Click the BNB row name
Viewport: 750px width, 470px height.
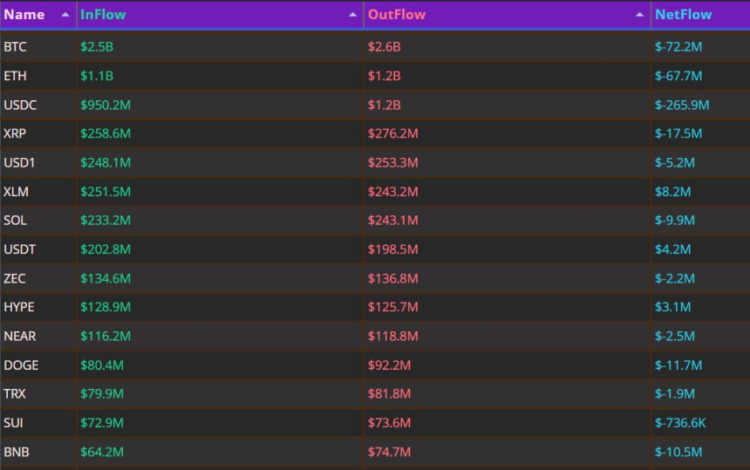(x=17, y=453)
